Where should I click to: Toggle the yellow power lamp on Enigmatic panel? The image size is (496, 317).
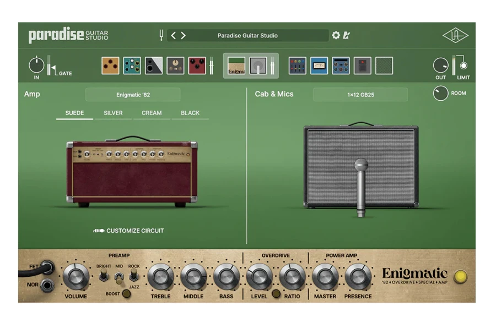click(461, 276)
